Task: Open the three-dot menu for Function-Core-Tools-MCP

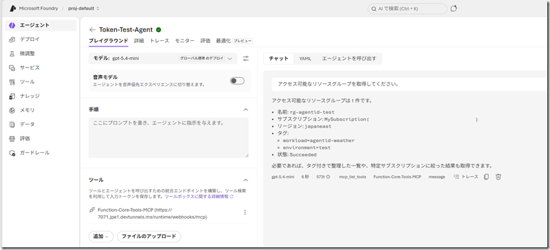Action: click(x=245, y=212)
